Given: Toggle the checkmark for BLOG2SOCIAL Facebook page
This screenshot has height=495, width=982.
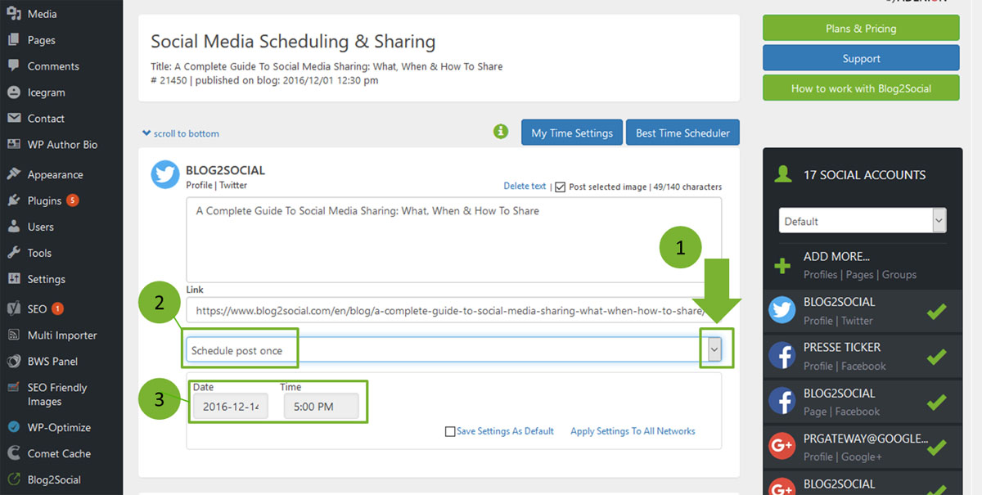Looking at the screenshot, I should [936, 402].
